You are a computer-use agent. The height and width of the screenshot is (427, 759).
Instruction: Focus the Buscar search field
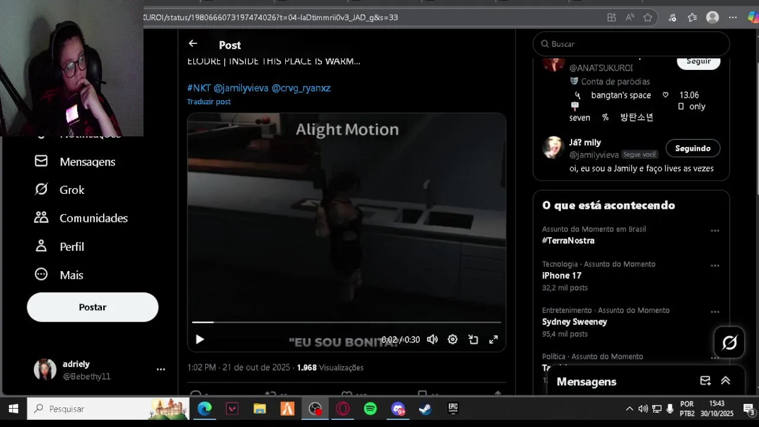click(x=631, y=44)
